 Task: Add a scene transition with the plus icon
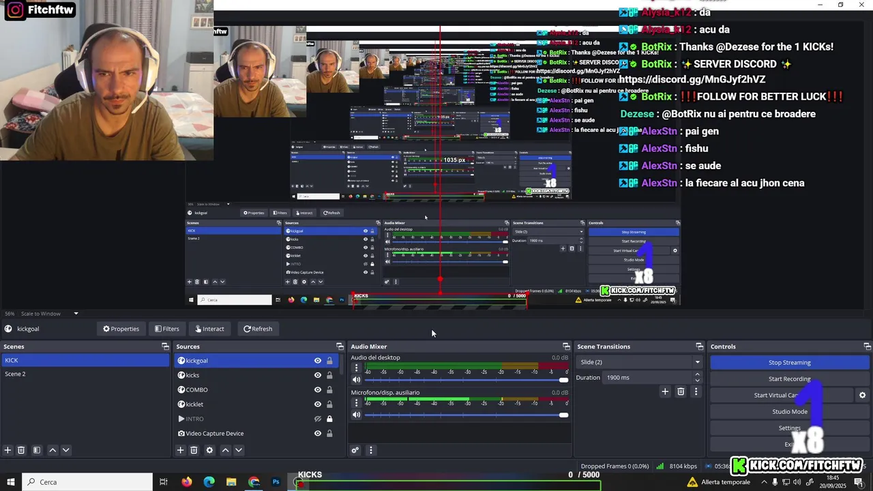(665, 391)
